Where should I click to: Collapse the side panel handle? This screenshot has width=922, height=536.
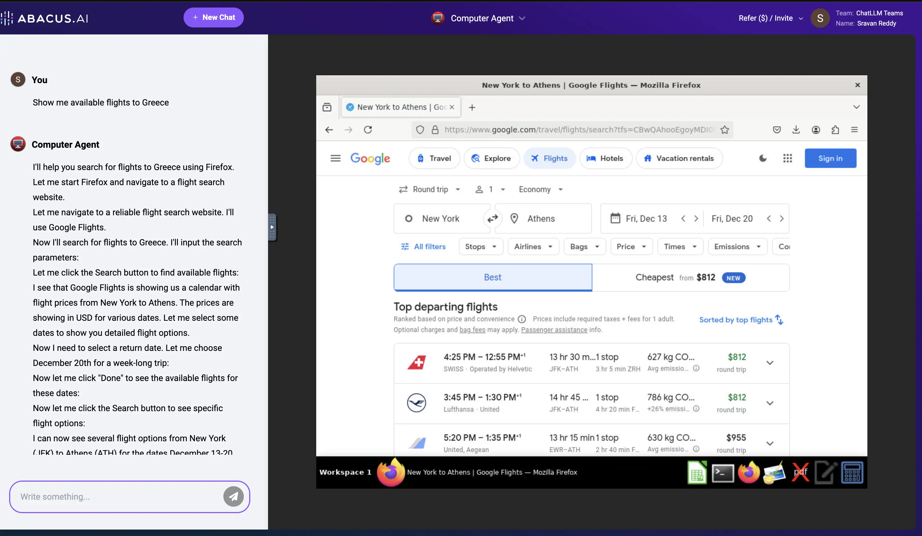pyautogui.click(x=272, y=227)
